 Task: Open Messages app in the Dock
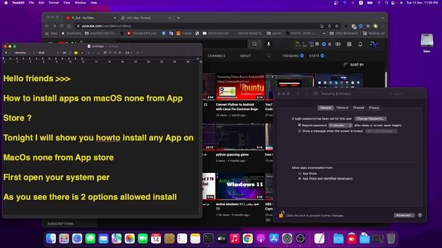tap(90, 239)
